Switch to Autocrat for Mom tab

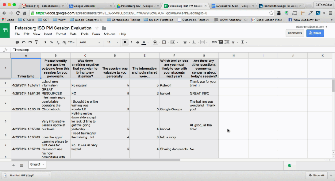point(233,6)
